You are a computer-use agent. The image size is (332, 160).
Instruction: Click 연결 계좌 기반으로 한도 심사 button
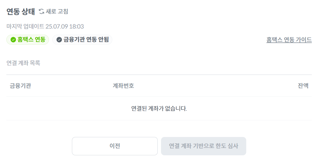pos(203,146)
